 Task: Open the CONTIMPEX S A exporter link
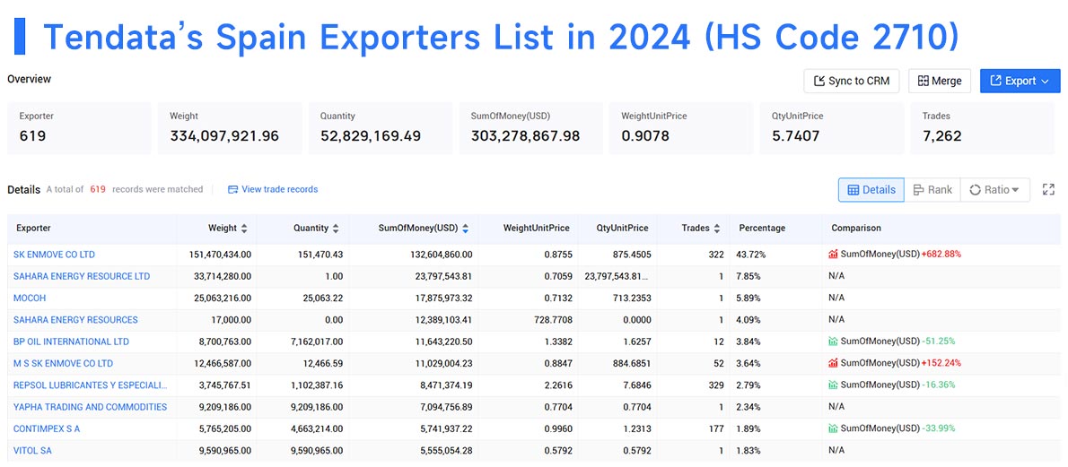pos(47,428)
